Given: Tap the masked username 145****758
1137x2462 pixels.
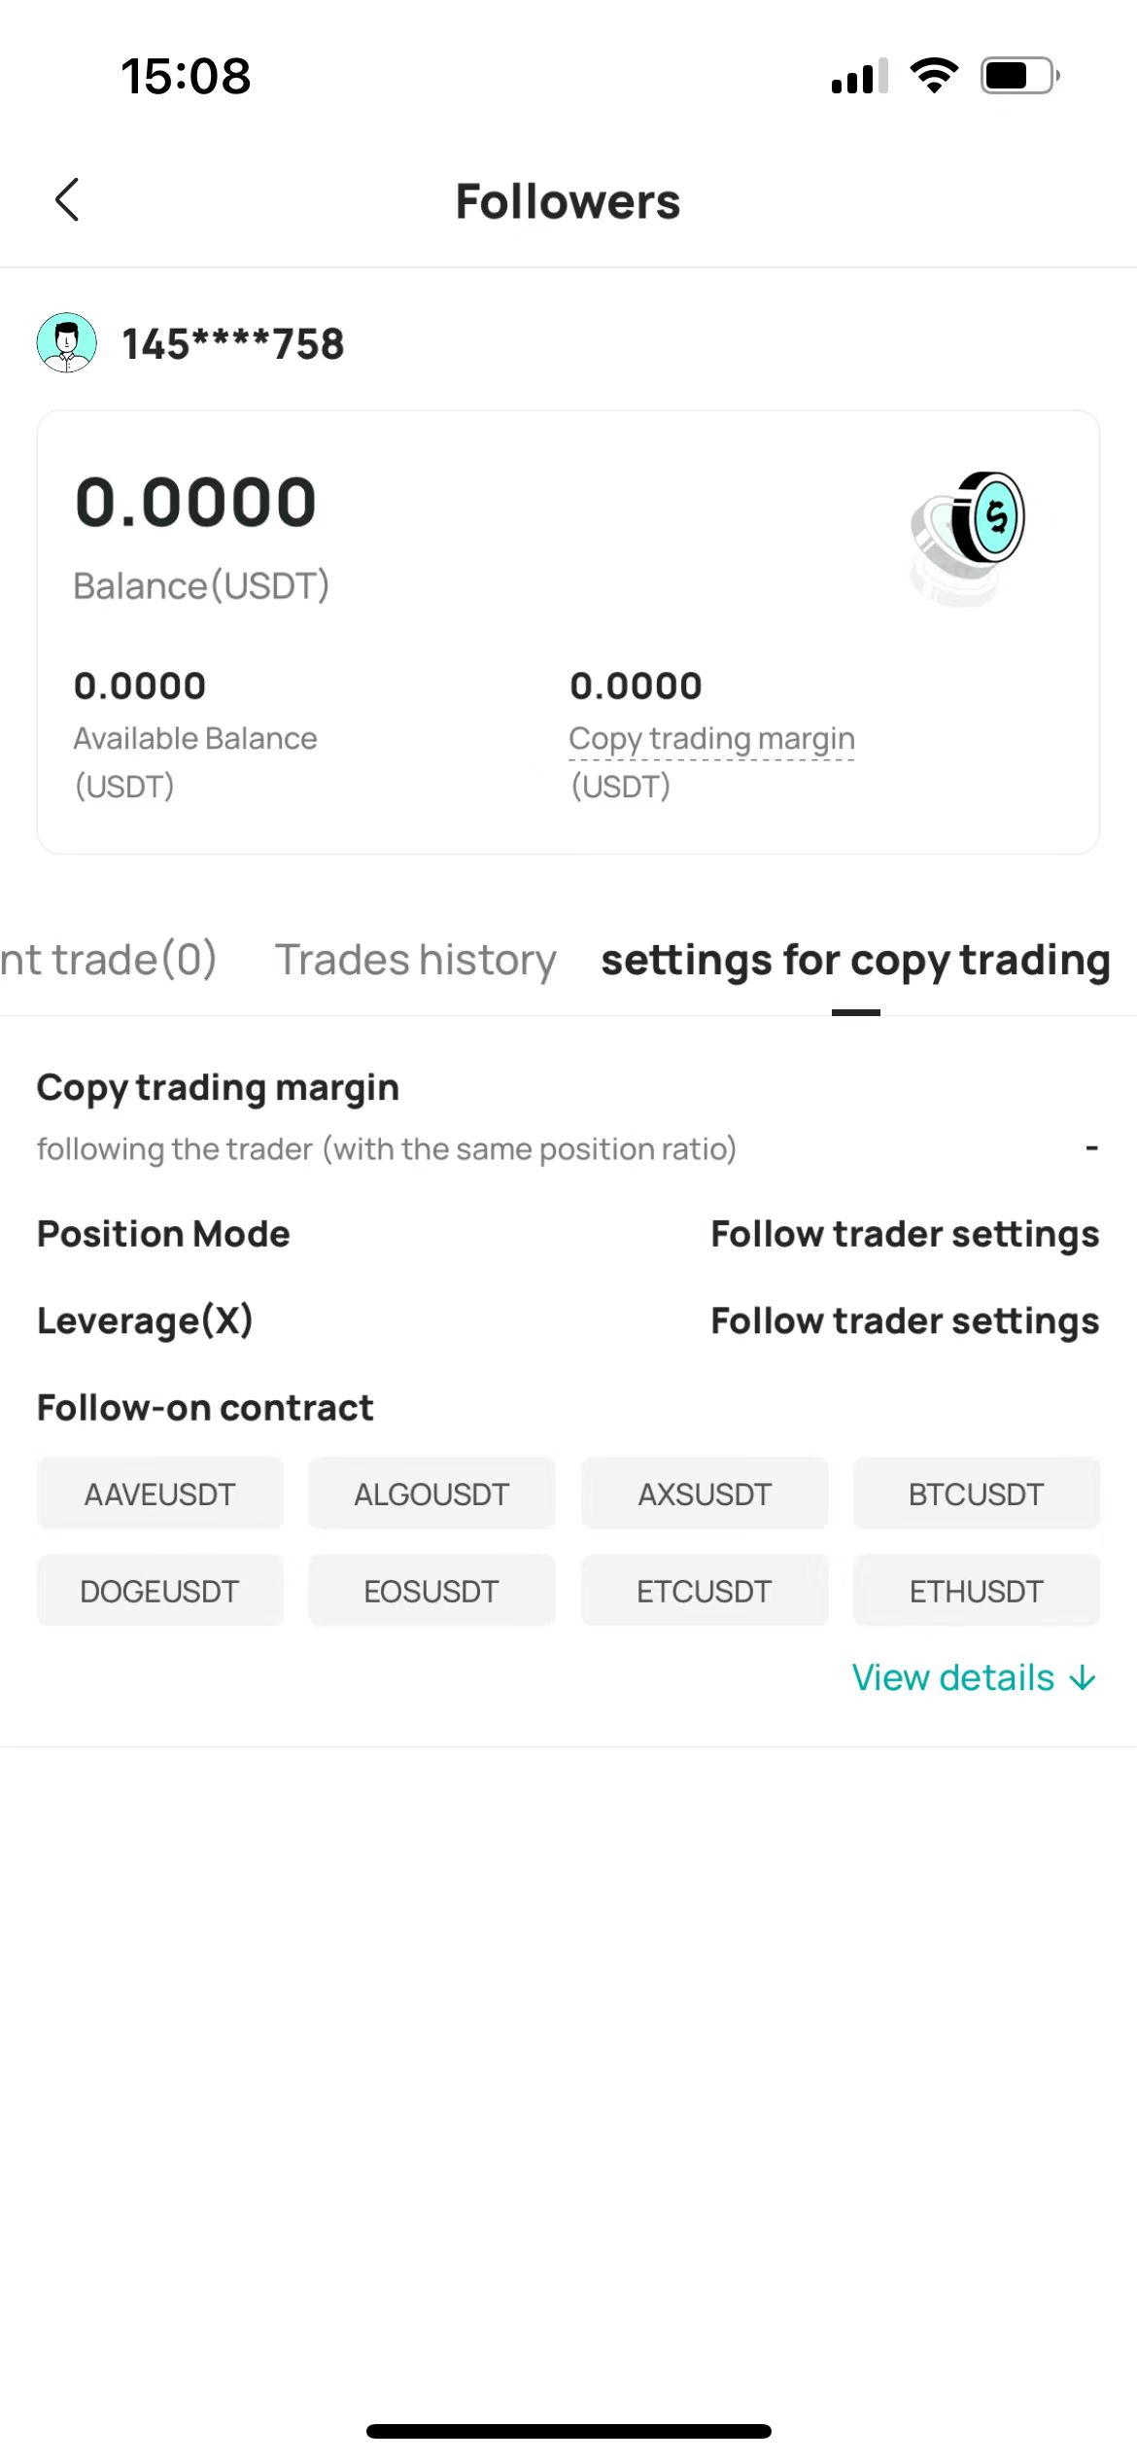Looking at the screenshot, I should (233, 344).
